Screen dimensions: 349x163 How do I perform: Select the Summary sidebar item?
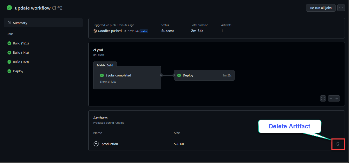click(x=43, y=23)
